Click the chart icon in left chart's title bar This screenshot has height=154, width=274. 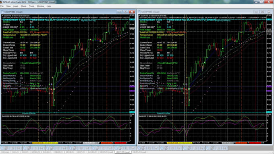3,12
